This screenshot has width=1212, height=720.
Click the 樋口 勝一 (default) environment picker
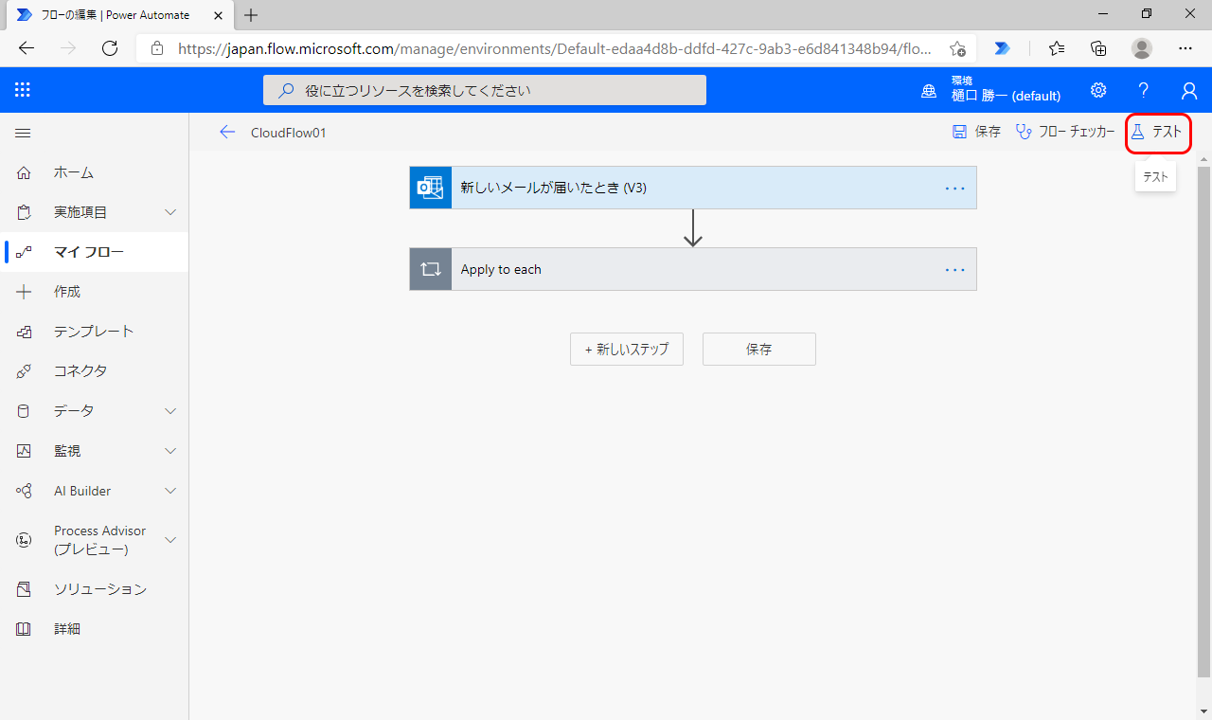point(991,90)
